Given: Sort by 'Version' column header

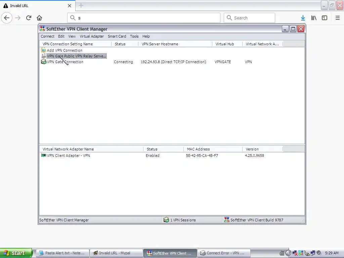Looking at the screenshot, I should (262, 149).
